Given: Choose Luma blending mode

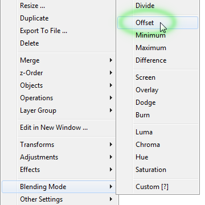Looking at the screenshot, I should point(158,132).
